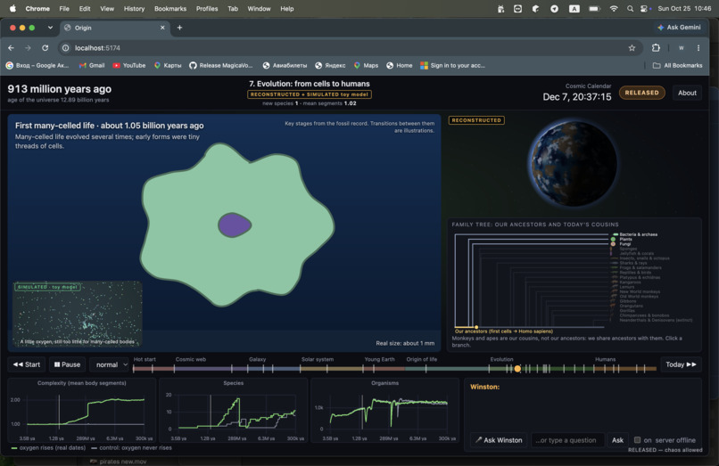Pause the timeline playback
This screenshot has height=466, width=719.
pos(67,364)
